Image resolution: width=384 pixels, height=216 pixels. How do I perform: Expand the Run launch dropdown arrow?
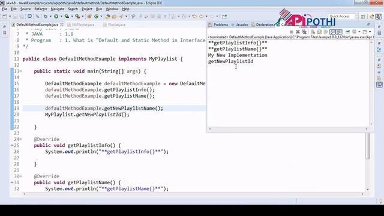(x=61, y=16)
